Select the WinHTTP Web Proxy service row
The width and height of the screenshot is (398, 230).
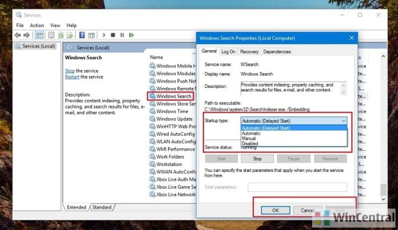pos(173,126)
